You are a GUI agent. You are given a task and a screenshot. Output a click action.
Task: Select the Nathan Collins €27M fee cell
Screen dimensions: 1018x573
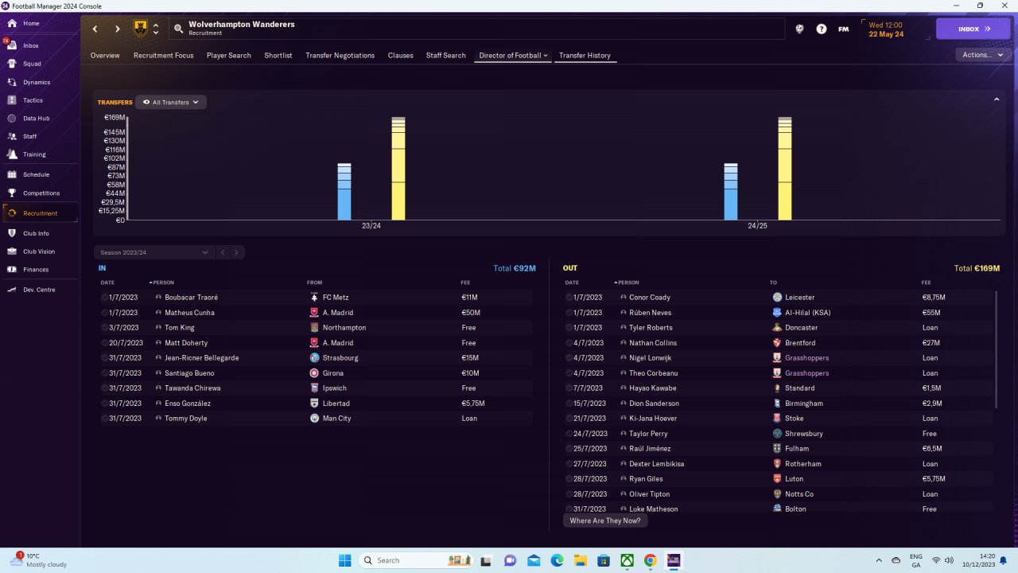[x=931, y=342]
